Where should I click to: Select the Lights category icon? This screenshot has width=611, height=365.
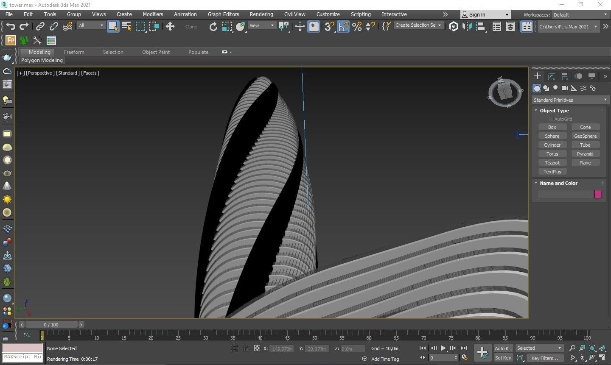point(555,88)
